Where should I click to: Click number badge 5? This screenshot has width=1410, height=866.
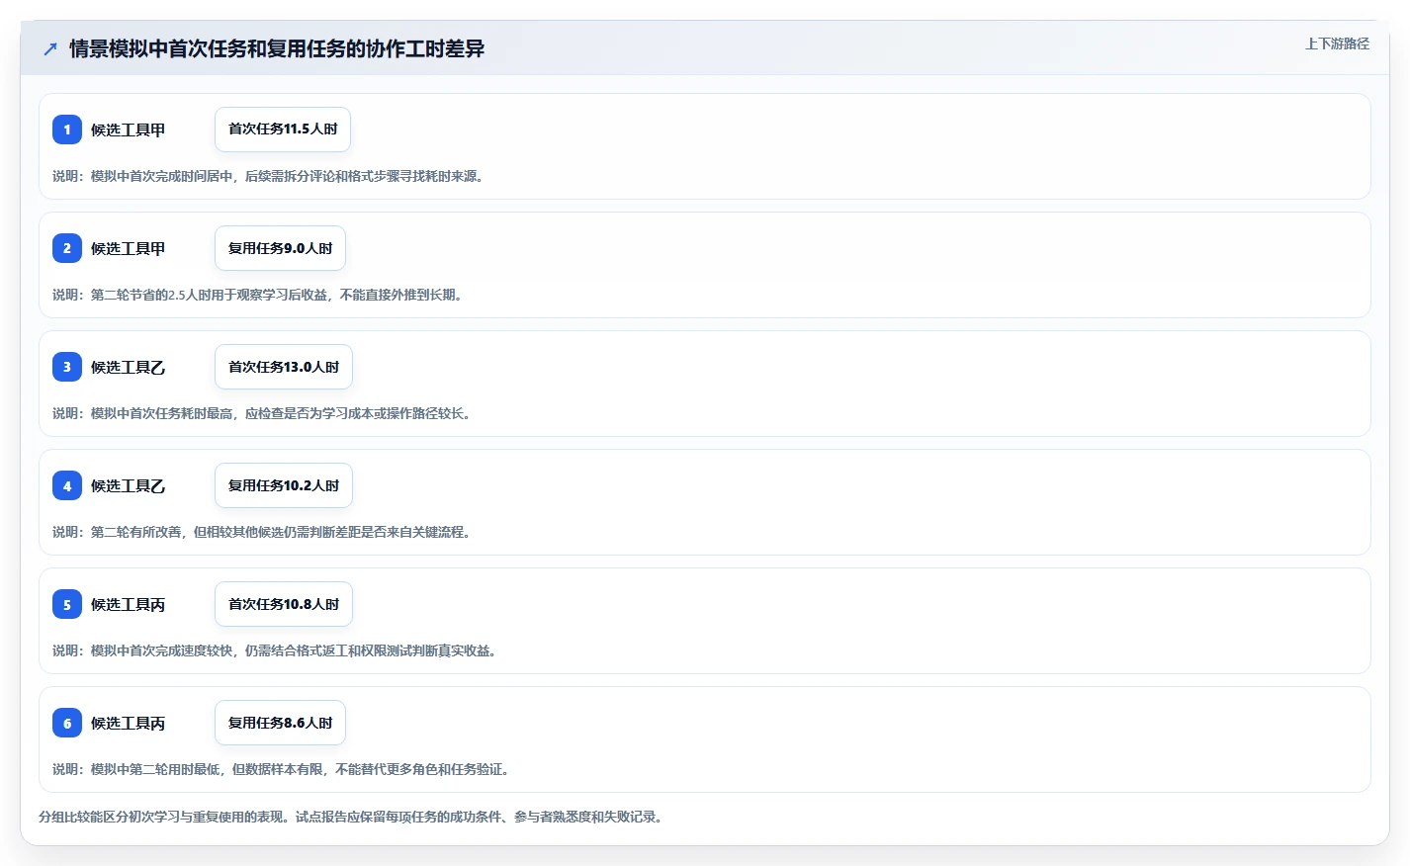67,604
